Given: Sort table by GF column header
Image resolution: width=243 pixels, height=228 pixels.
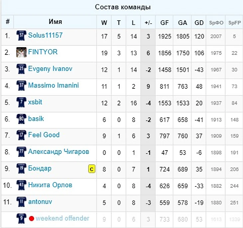Looking at the screenshot, I should click(164, 23).
